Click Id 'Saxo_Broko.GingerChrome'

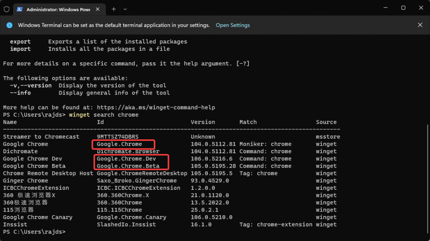(137, 181)
